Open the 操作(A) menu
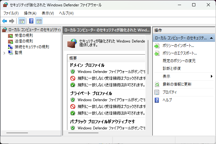The image size is (216, 144). coord(30,13)
